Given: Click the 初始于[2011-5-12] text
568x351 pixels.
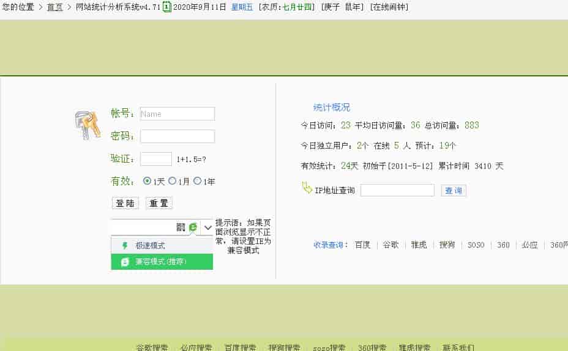Looking at the screenshot, I should 398,166.
